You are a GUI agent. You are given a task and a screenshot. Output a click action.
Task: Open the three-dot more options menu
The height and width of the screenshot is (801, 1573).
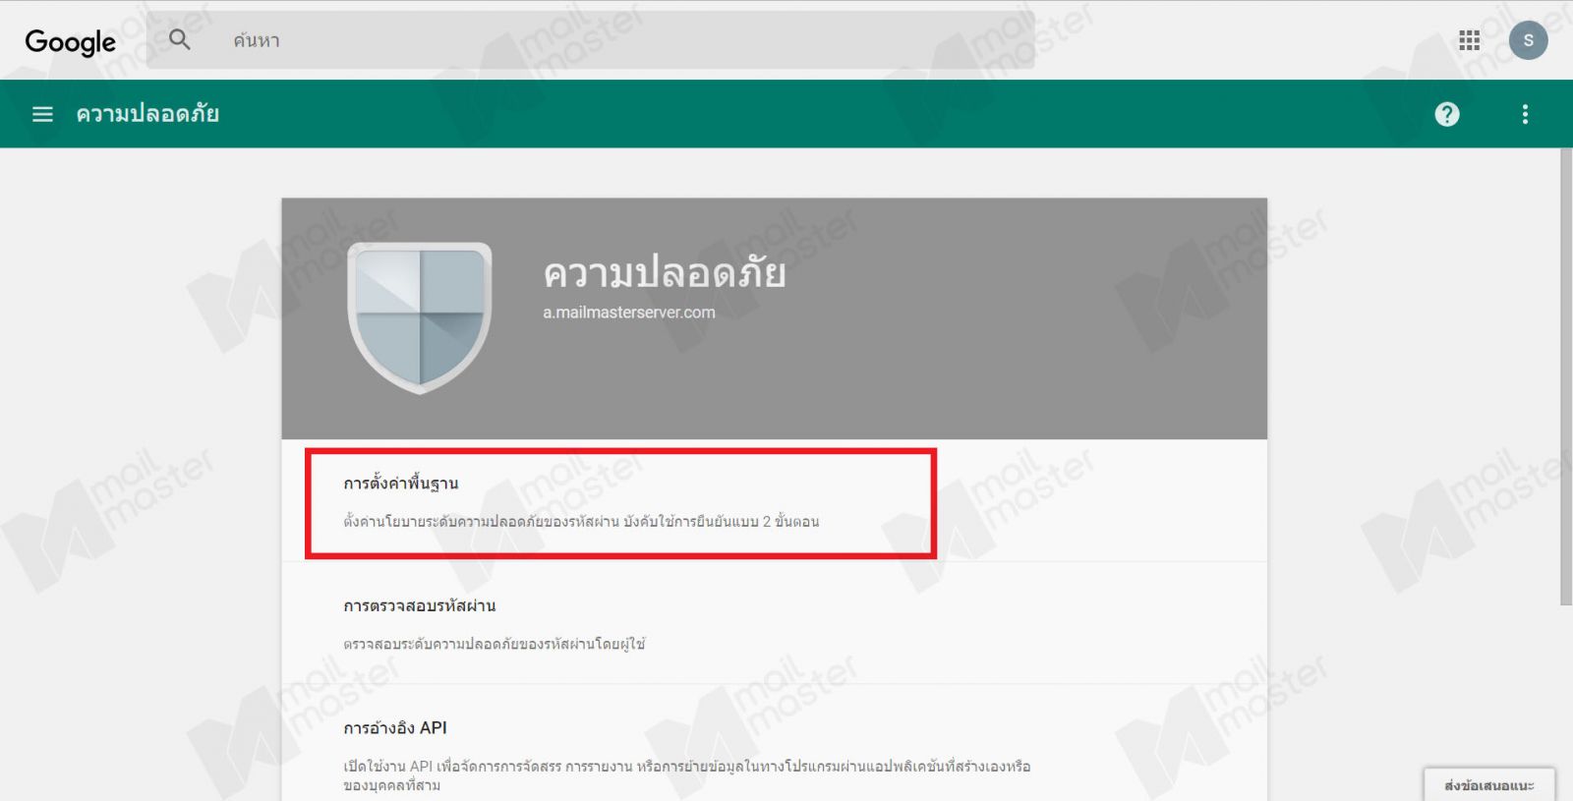1525,114
